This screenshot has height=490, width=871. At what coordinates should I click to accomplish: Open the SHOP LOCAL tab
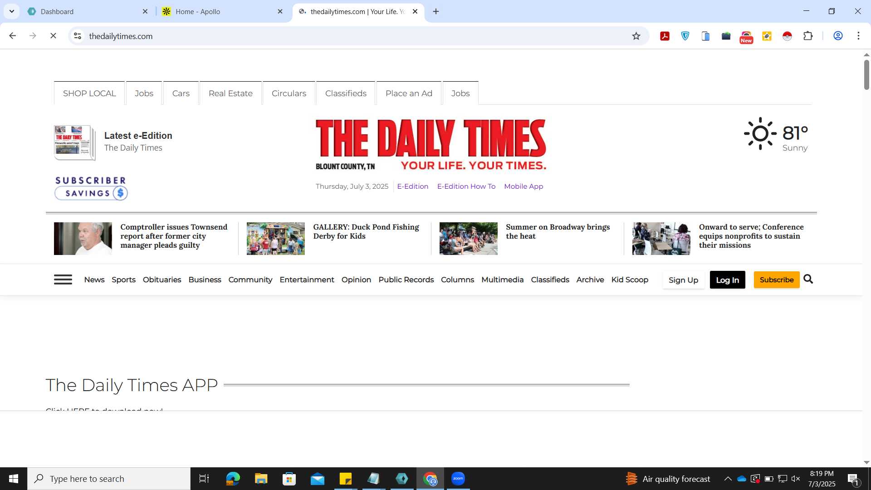coord(89,93)
